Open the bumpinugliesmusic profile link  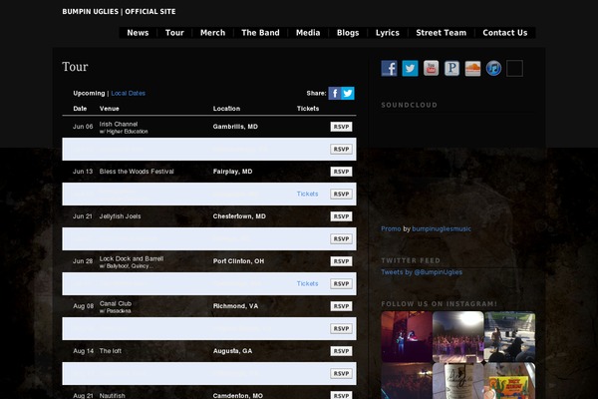(x=442, y=228)
